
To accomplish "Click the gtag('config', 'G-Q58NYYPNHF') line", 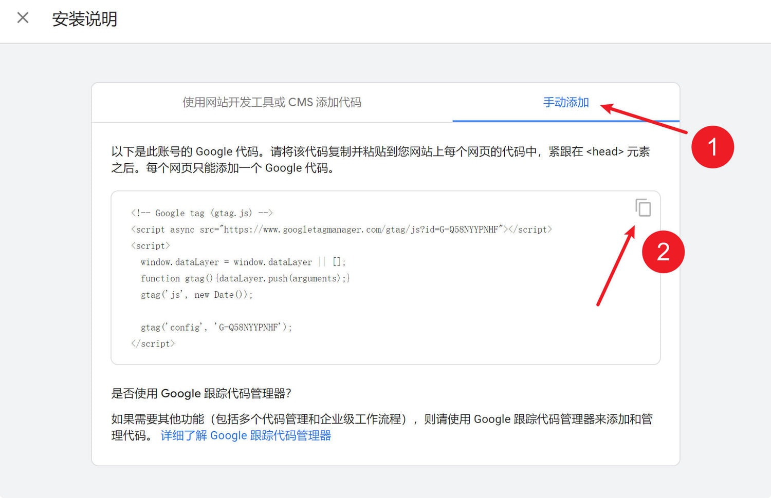I will click(x=216, y=327).
